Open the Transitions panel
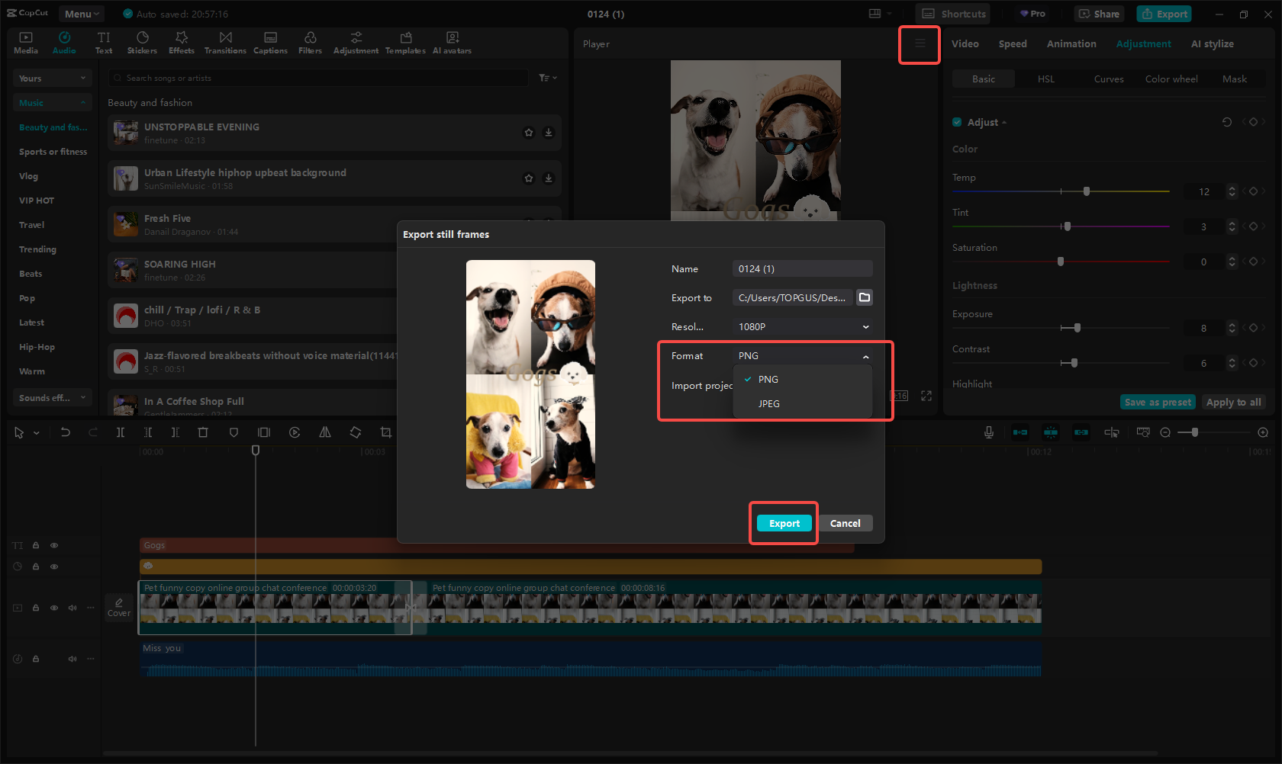Image resolution: width=1282 pixels, height=764 pixels. point(225,43)
